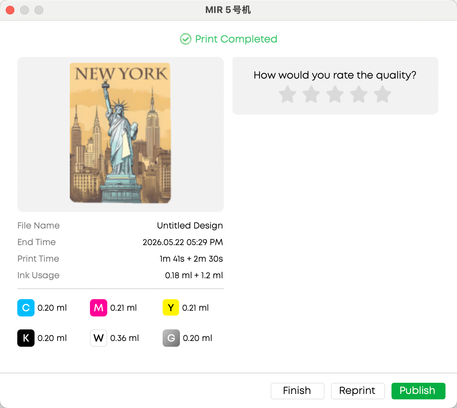The image size is (457, 408).
Task: Click the 'File Name' label
Action: (x=39, y=226)
